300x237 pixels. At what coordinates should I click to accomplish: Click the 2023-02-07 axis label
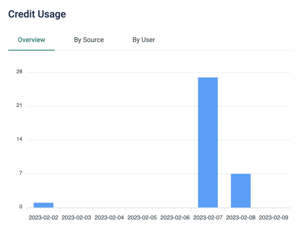[208, 218]
